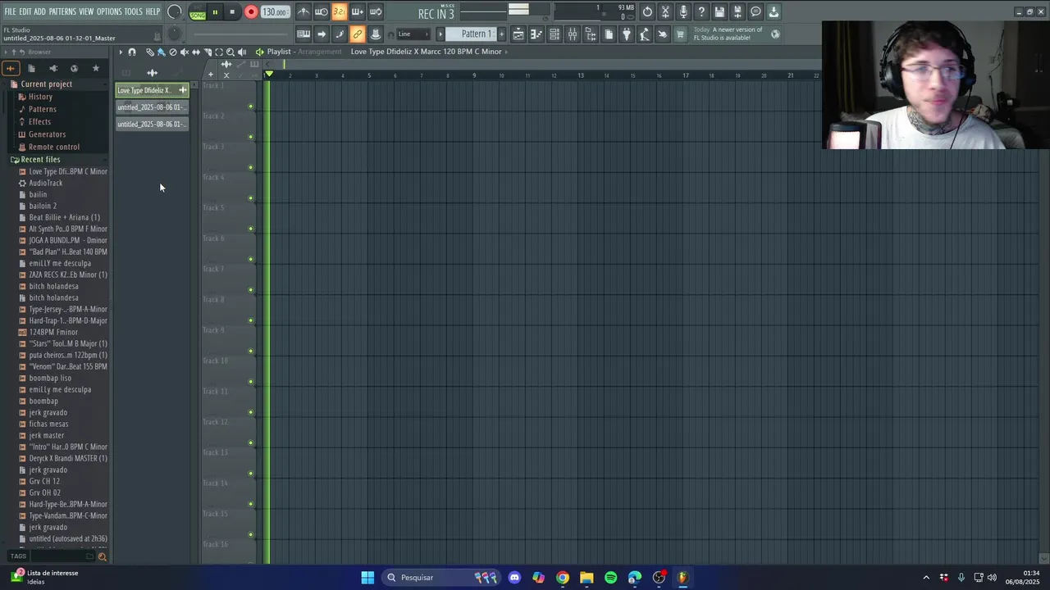Open the PATTERNS menu
1050x590 pixels.
62,11
